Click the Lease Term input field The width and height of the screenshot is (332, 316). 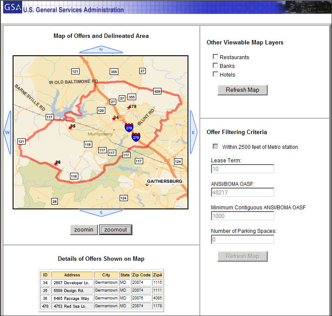point(242,169)
